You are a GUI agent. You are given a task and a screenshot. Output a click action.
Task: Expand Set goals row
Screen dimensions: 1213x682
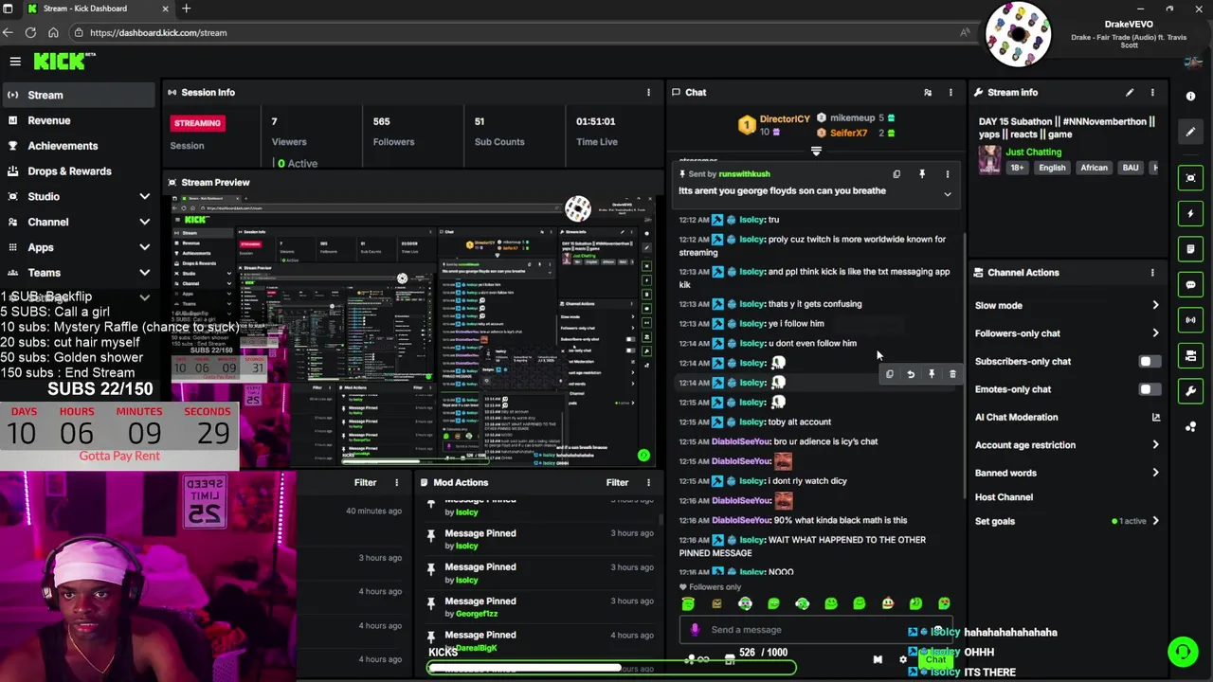tap(1155, 521)
